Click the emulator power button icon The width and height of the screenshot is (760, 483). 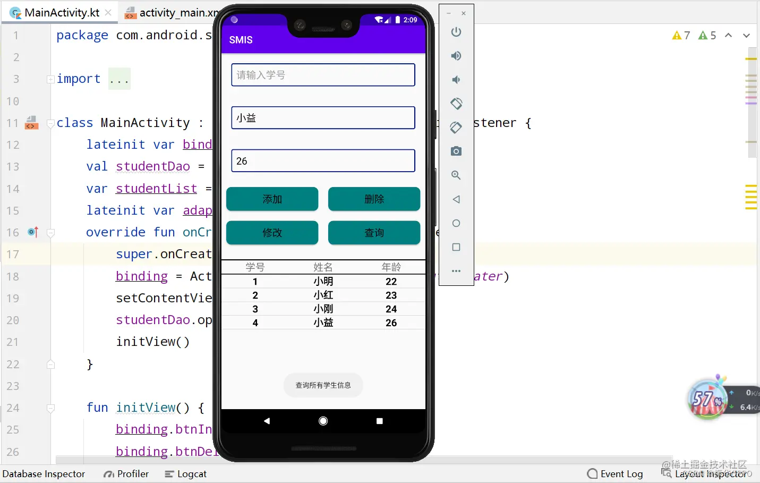pyautogui.click(x=456, y=32)
